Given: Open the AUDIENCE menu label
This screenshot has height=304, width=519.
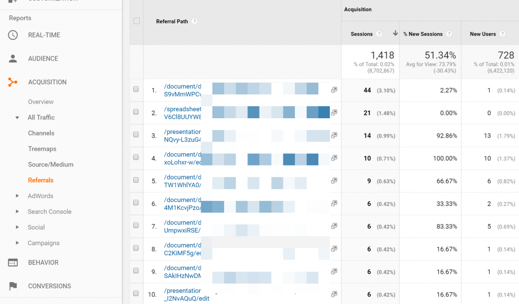Looking at the screenshot, I should (43, 59).
